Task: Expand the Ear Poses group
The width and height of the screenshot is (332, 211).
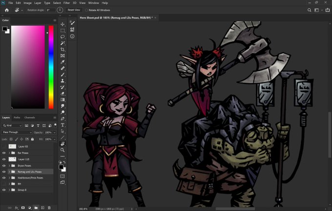Action: [x=9, y=153]
